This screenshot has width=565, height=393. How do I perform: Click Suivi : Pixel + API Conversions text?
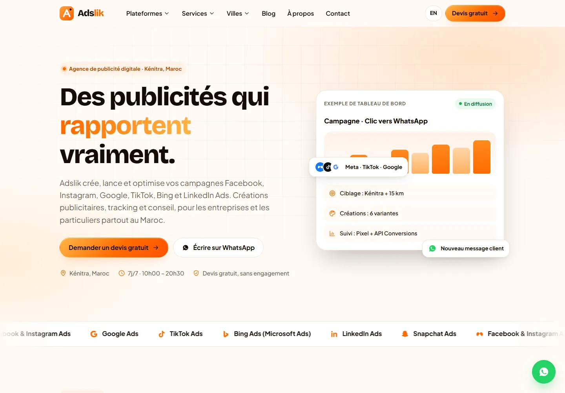pos(379,233)
